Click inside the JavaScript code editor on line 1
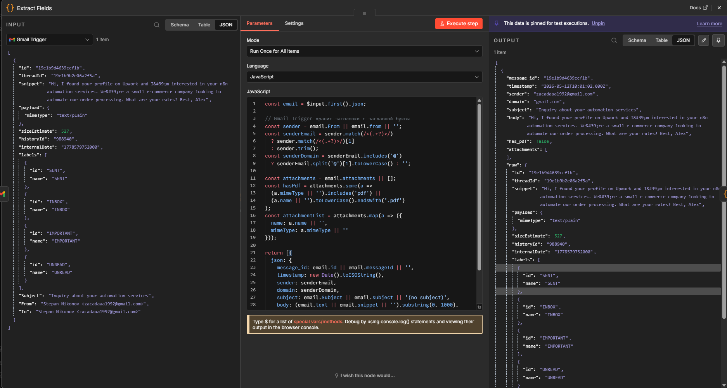The image size is (727, 388). pyautogui.click(x=315, y=104)
